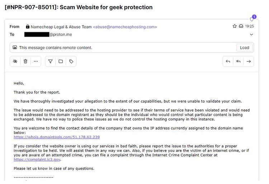The image size is (269, 184).
Task: Move message to trash
Action: point(25,61)
